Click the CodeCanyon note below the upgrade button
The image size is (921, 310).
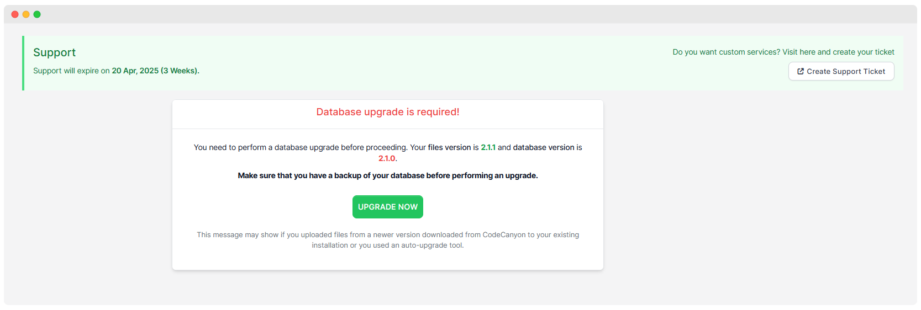387,234
